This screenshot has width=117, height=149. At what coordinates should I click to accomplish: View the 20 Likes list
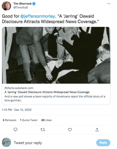(46, 120)
